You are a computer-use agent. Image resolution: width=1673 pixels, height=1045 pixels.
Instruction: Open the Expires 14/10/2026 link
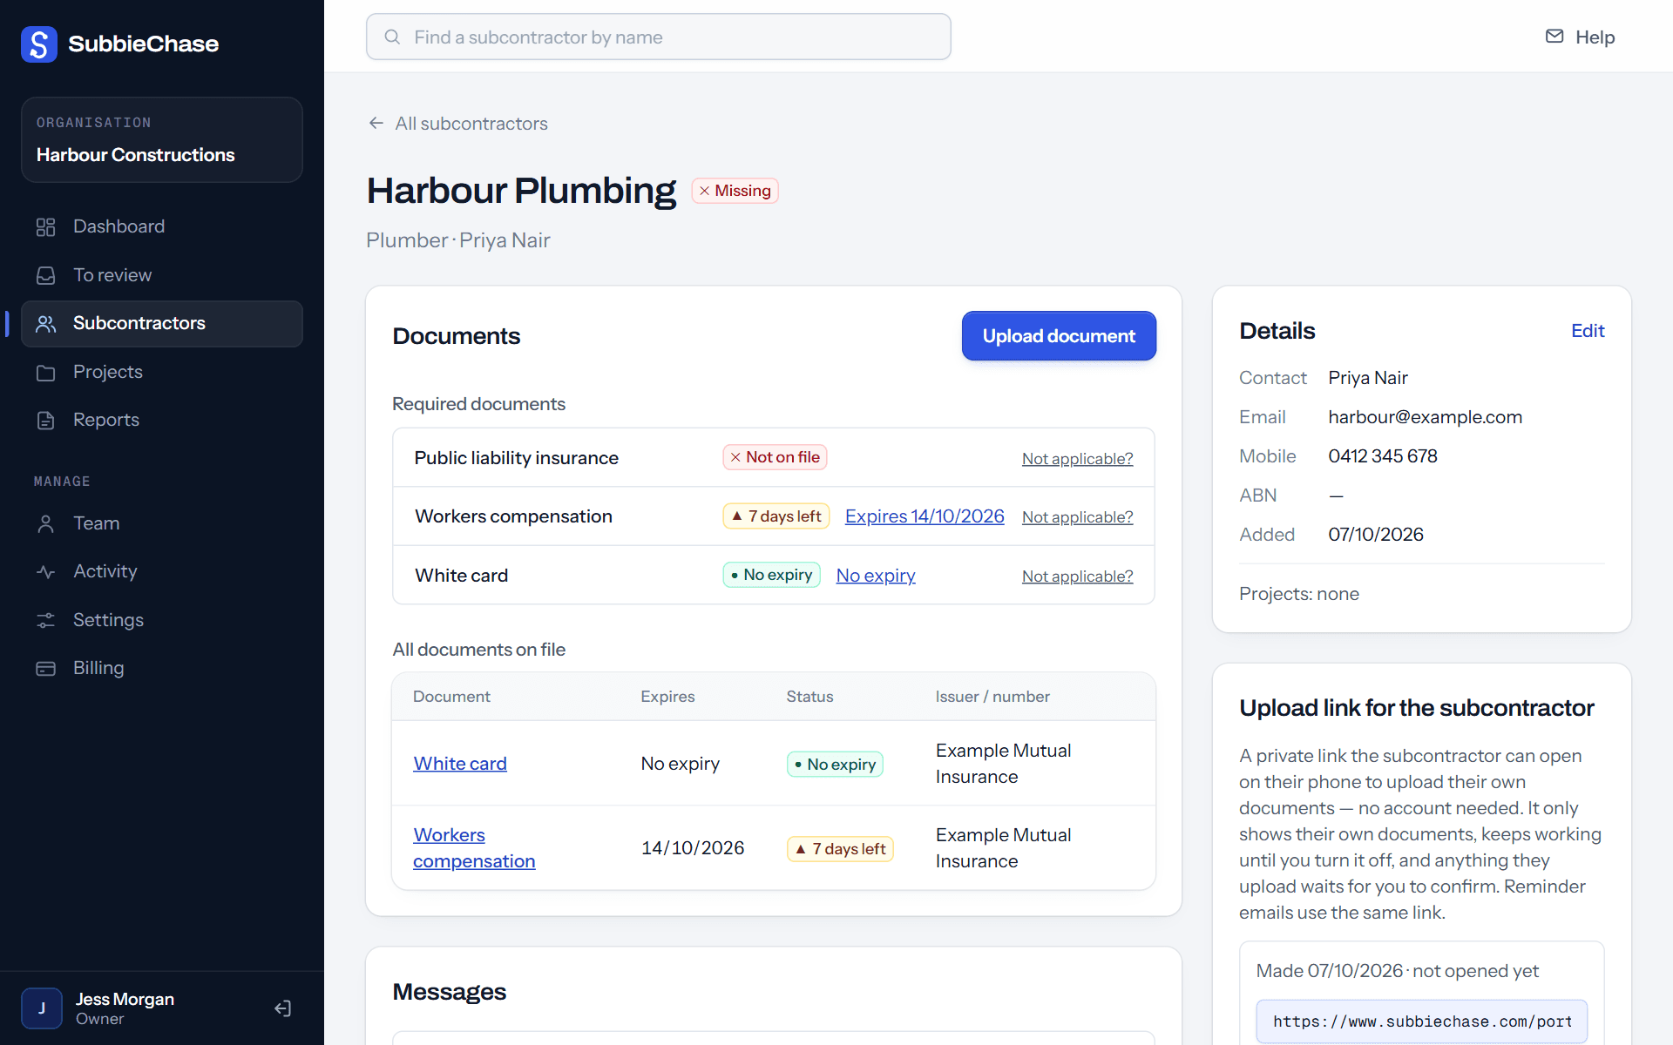pyautogui.click(x=925, y=516)
